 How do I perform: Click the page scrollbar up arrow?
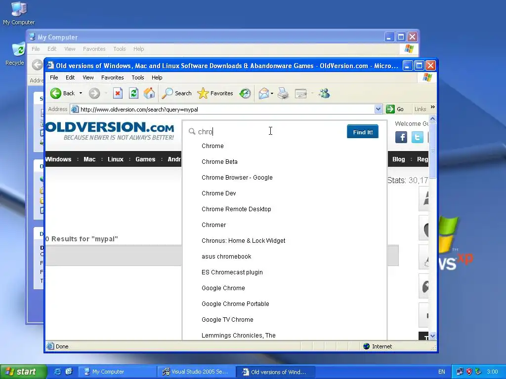pyautogui.click(x=432, y=118)
